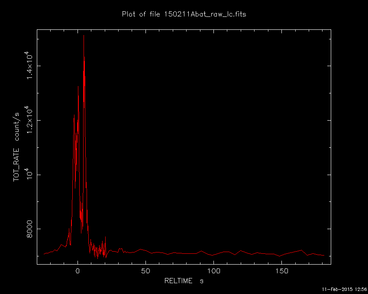Click the tallest red peak of the light curve

pyautogui.click(x=84, y=35)
